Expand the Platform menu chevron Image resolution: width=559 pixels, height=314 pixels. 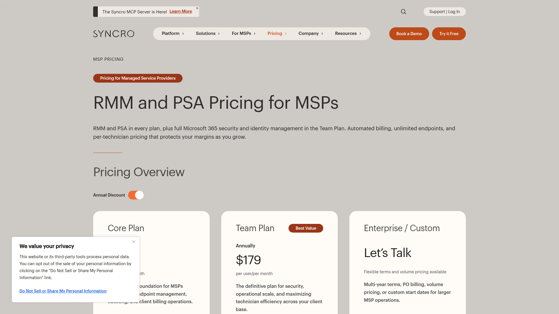(x=183, y=34)
